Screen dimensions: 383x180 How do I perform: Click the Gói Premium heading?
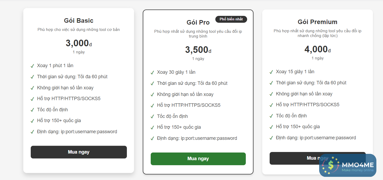[x=317, y=22]
